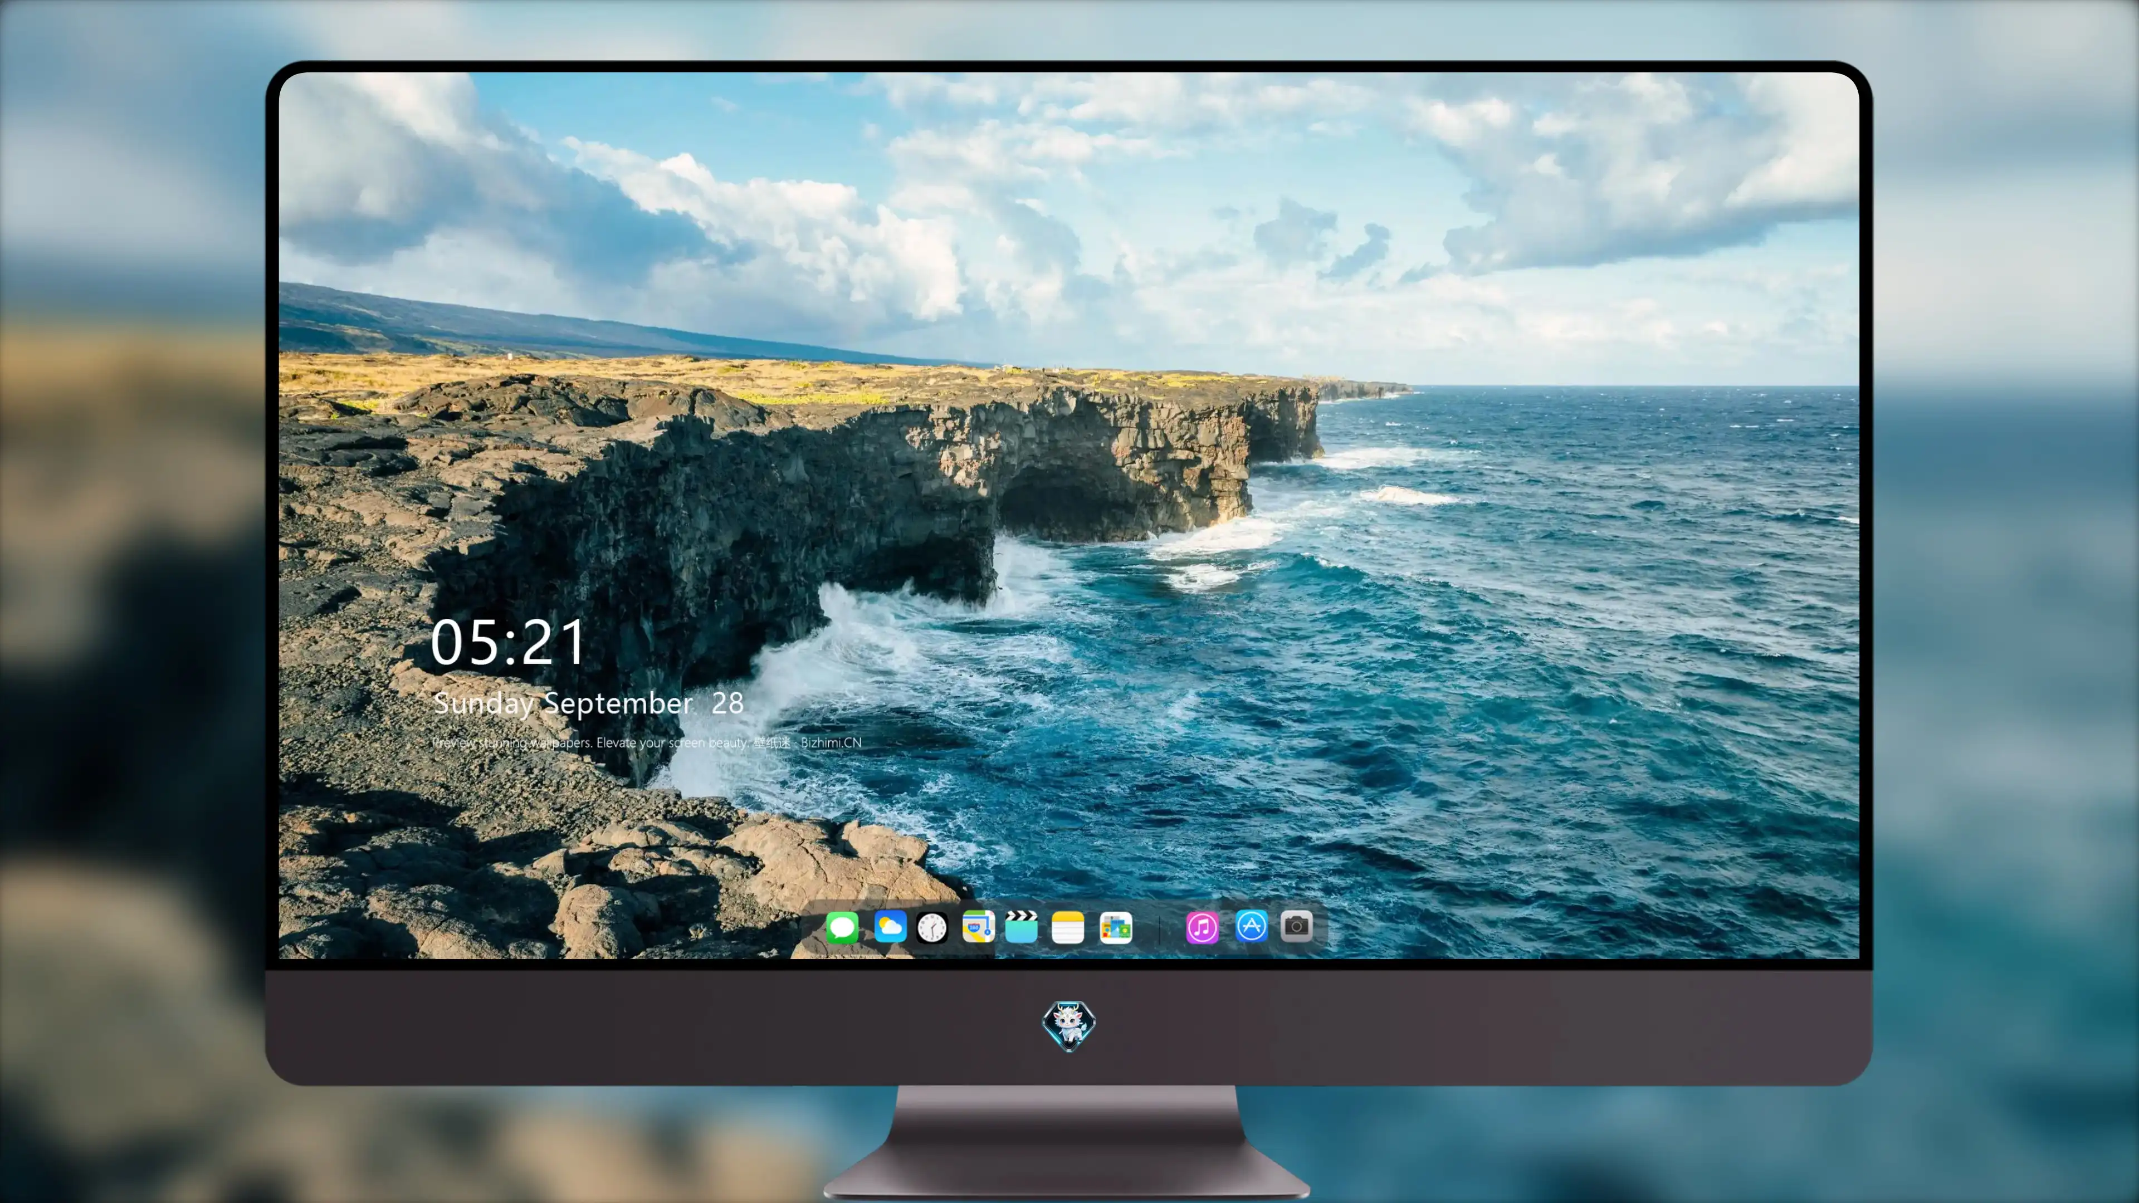The width and height of the screenshot is (2139, 1203).
Task: Open the Maps app in the dock
Action: click(x=978, y=927)
